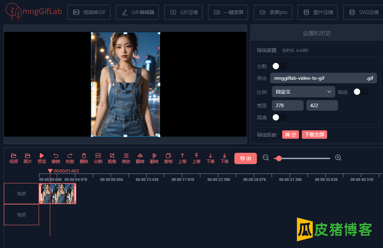
Task: Click the 分割 split icon in the toolbar
Action: (98, 156)
